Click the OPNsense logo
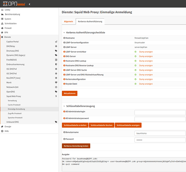Viewport: 186px width, 172px height. coord(14,4)
